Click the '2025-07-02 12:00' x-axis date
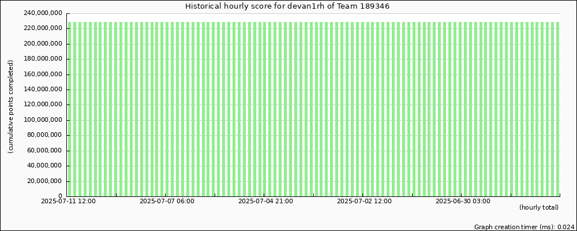 (x=364, y=201)
